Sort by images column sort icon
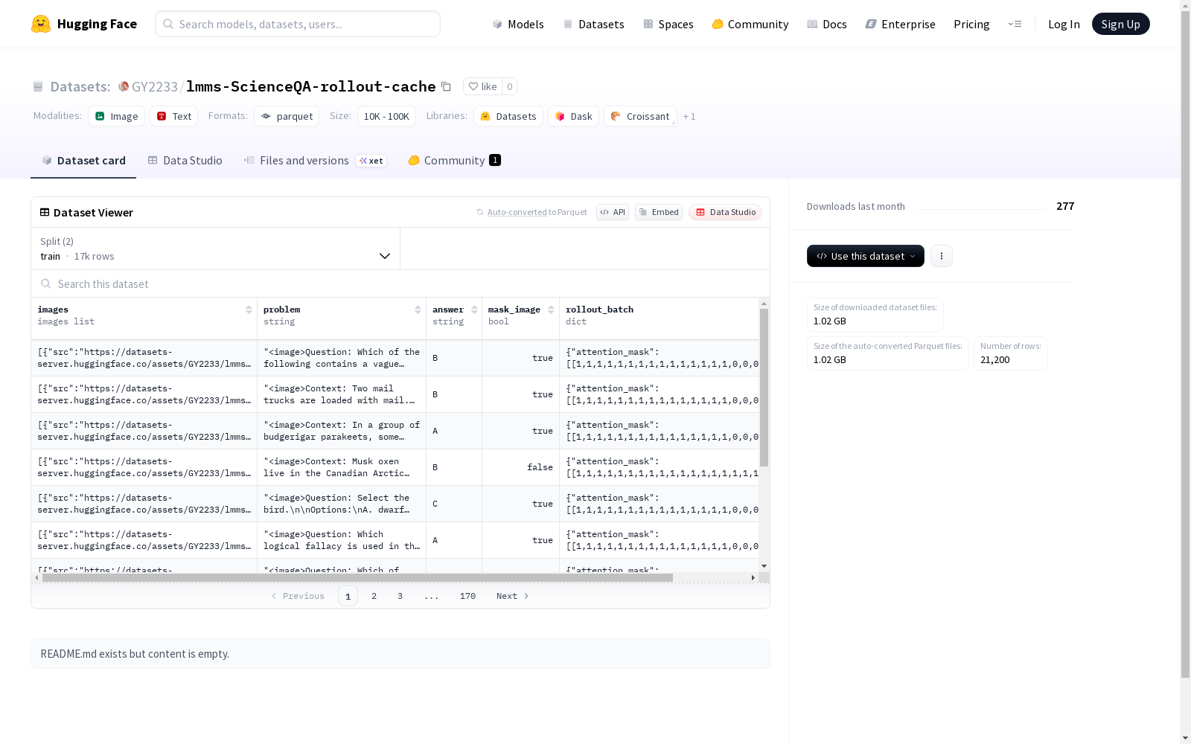Viewport: 1191px width, 744px height. click(x=249, y=310)
